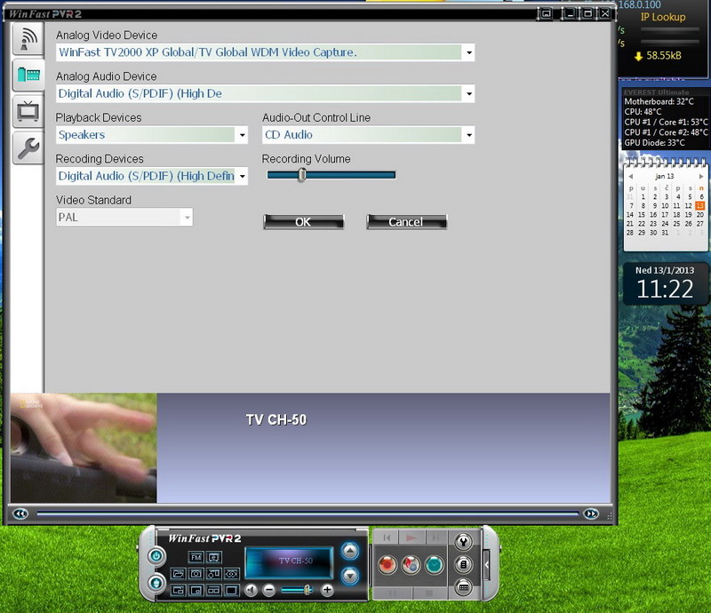Click the IP Lookup link in gadget
Image resolution: width=711 pixels, height=613 pixels.
(x=663, y=17)
